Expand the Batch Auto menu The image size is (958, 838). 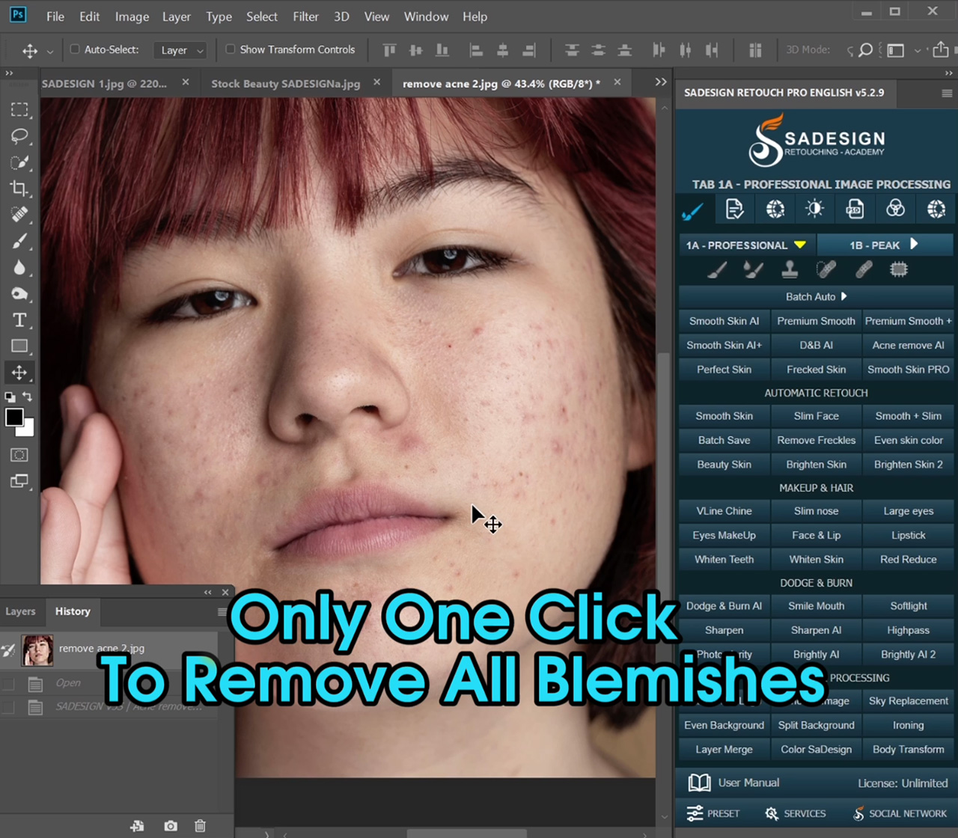[816, 296]
